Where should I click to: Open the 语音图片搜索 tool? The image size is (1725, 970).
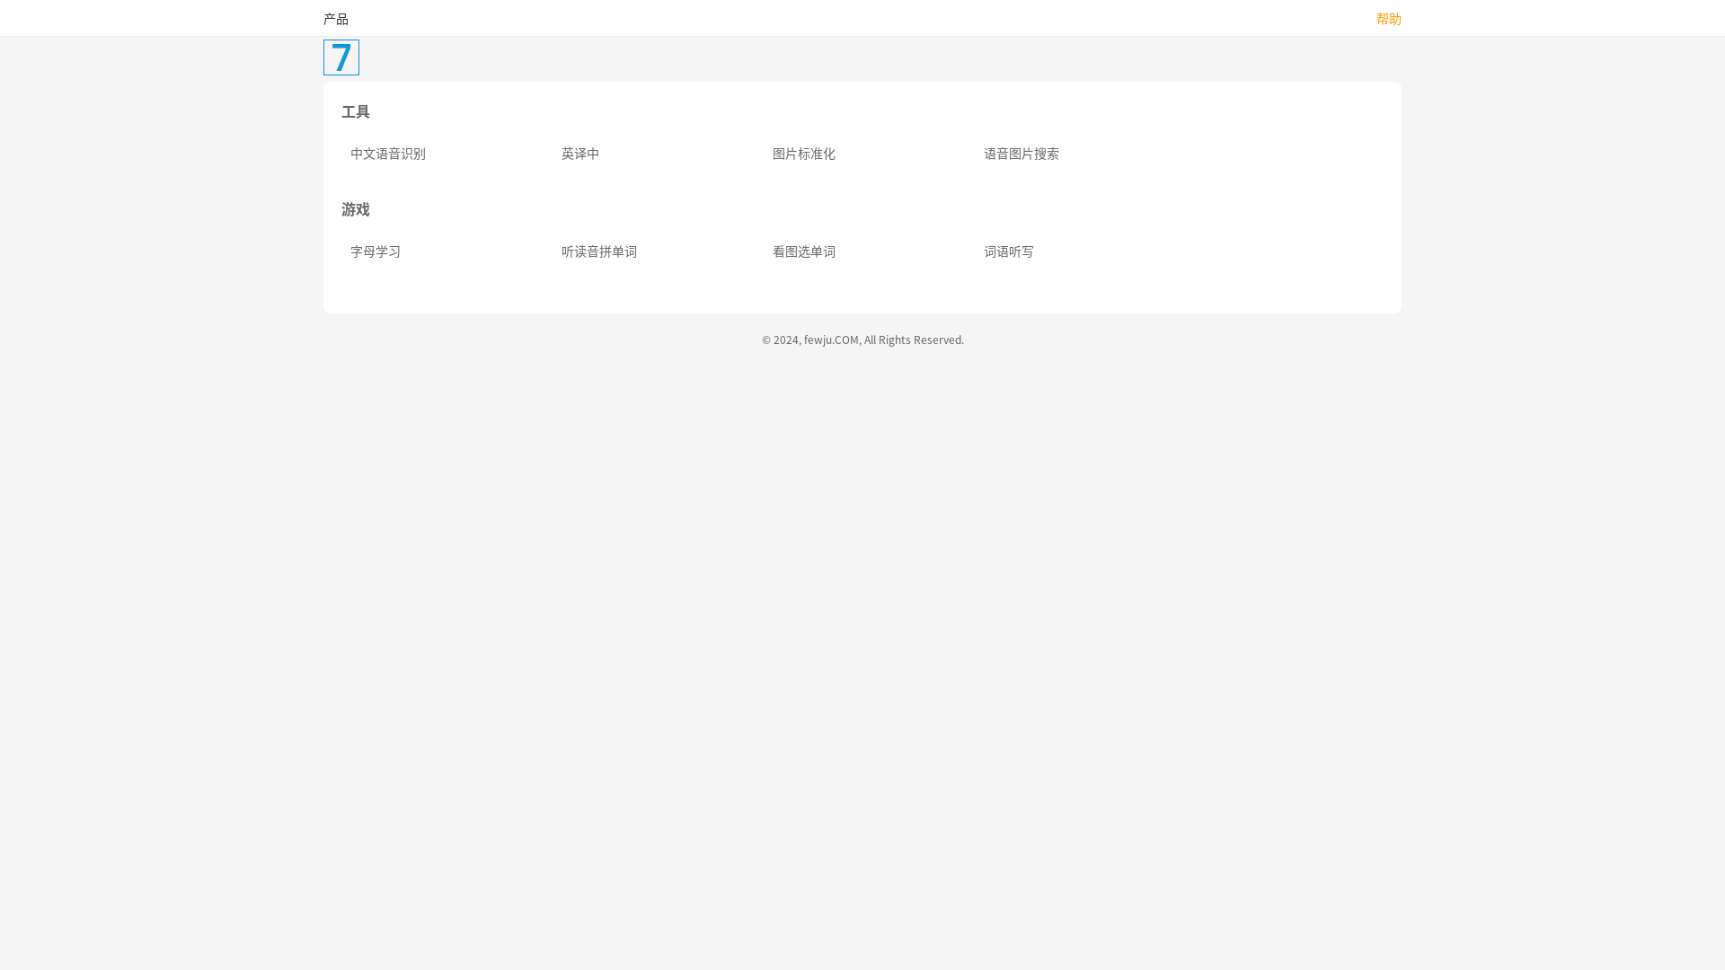(1022, 154)
